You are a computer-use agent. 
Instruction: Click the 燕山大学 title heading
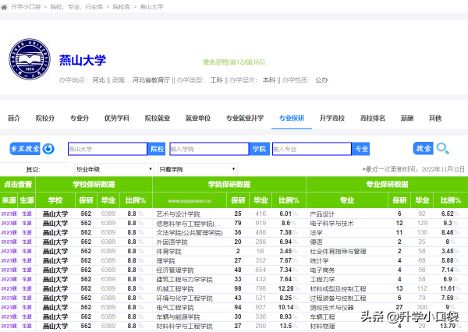click(x=83, y=60)
